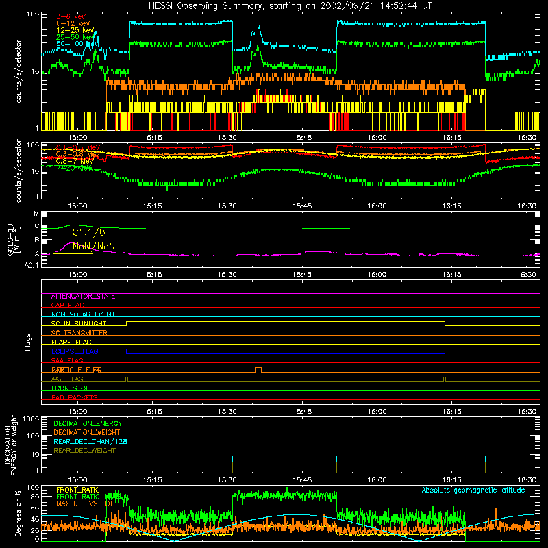Click the M class tick in GOES panel
The width and height of the screenshot is (548, 548).
(36, 214)
